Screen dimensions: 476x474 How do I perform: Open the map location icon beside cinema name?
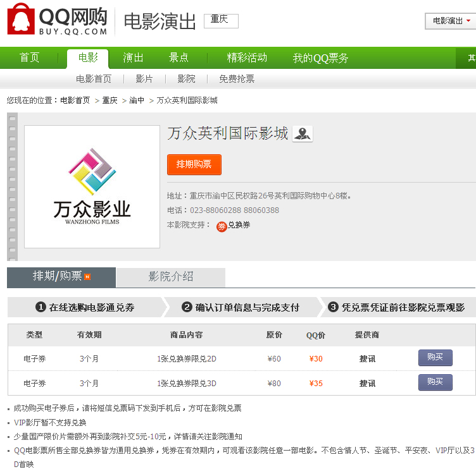[303, 133]
